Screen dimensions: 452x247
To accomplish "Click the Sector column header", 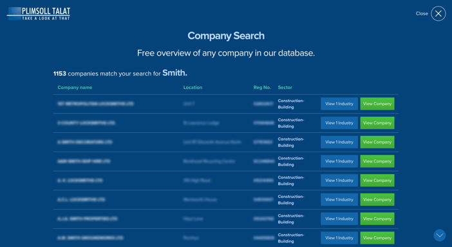I will (x=285, y=87).
